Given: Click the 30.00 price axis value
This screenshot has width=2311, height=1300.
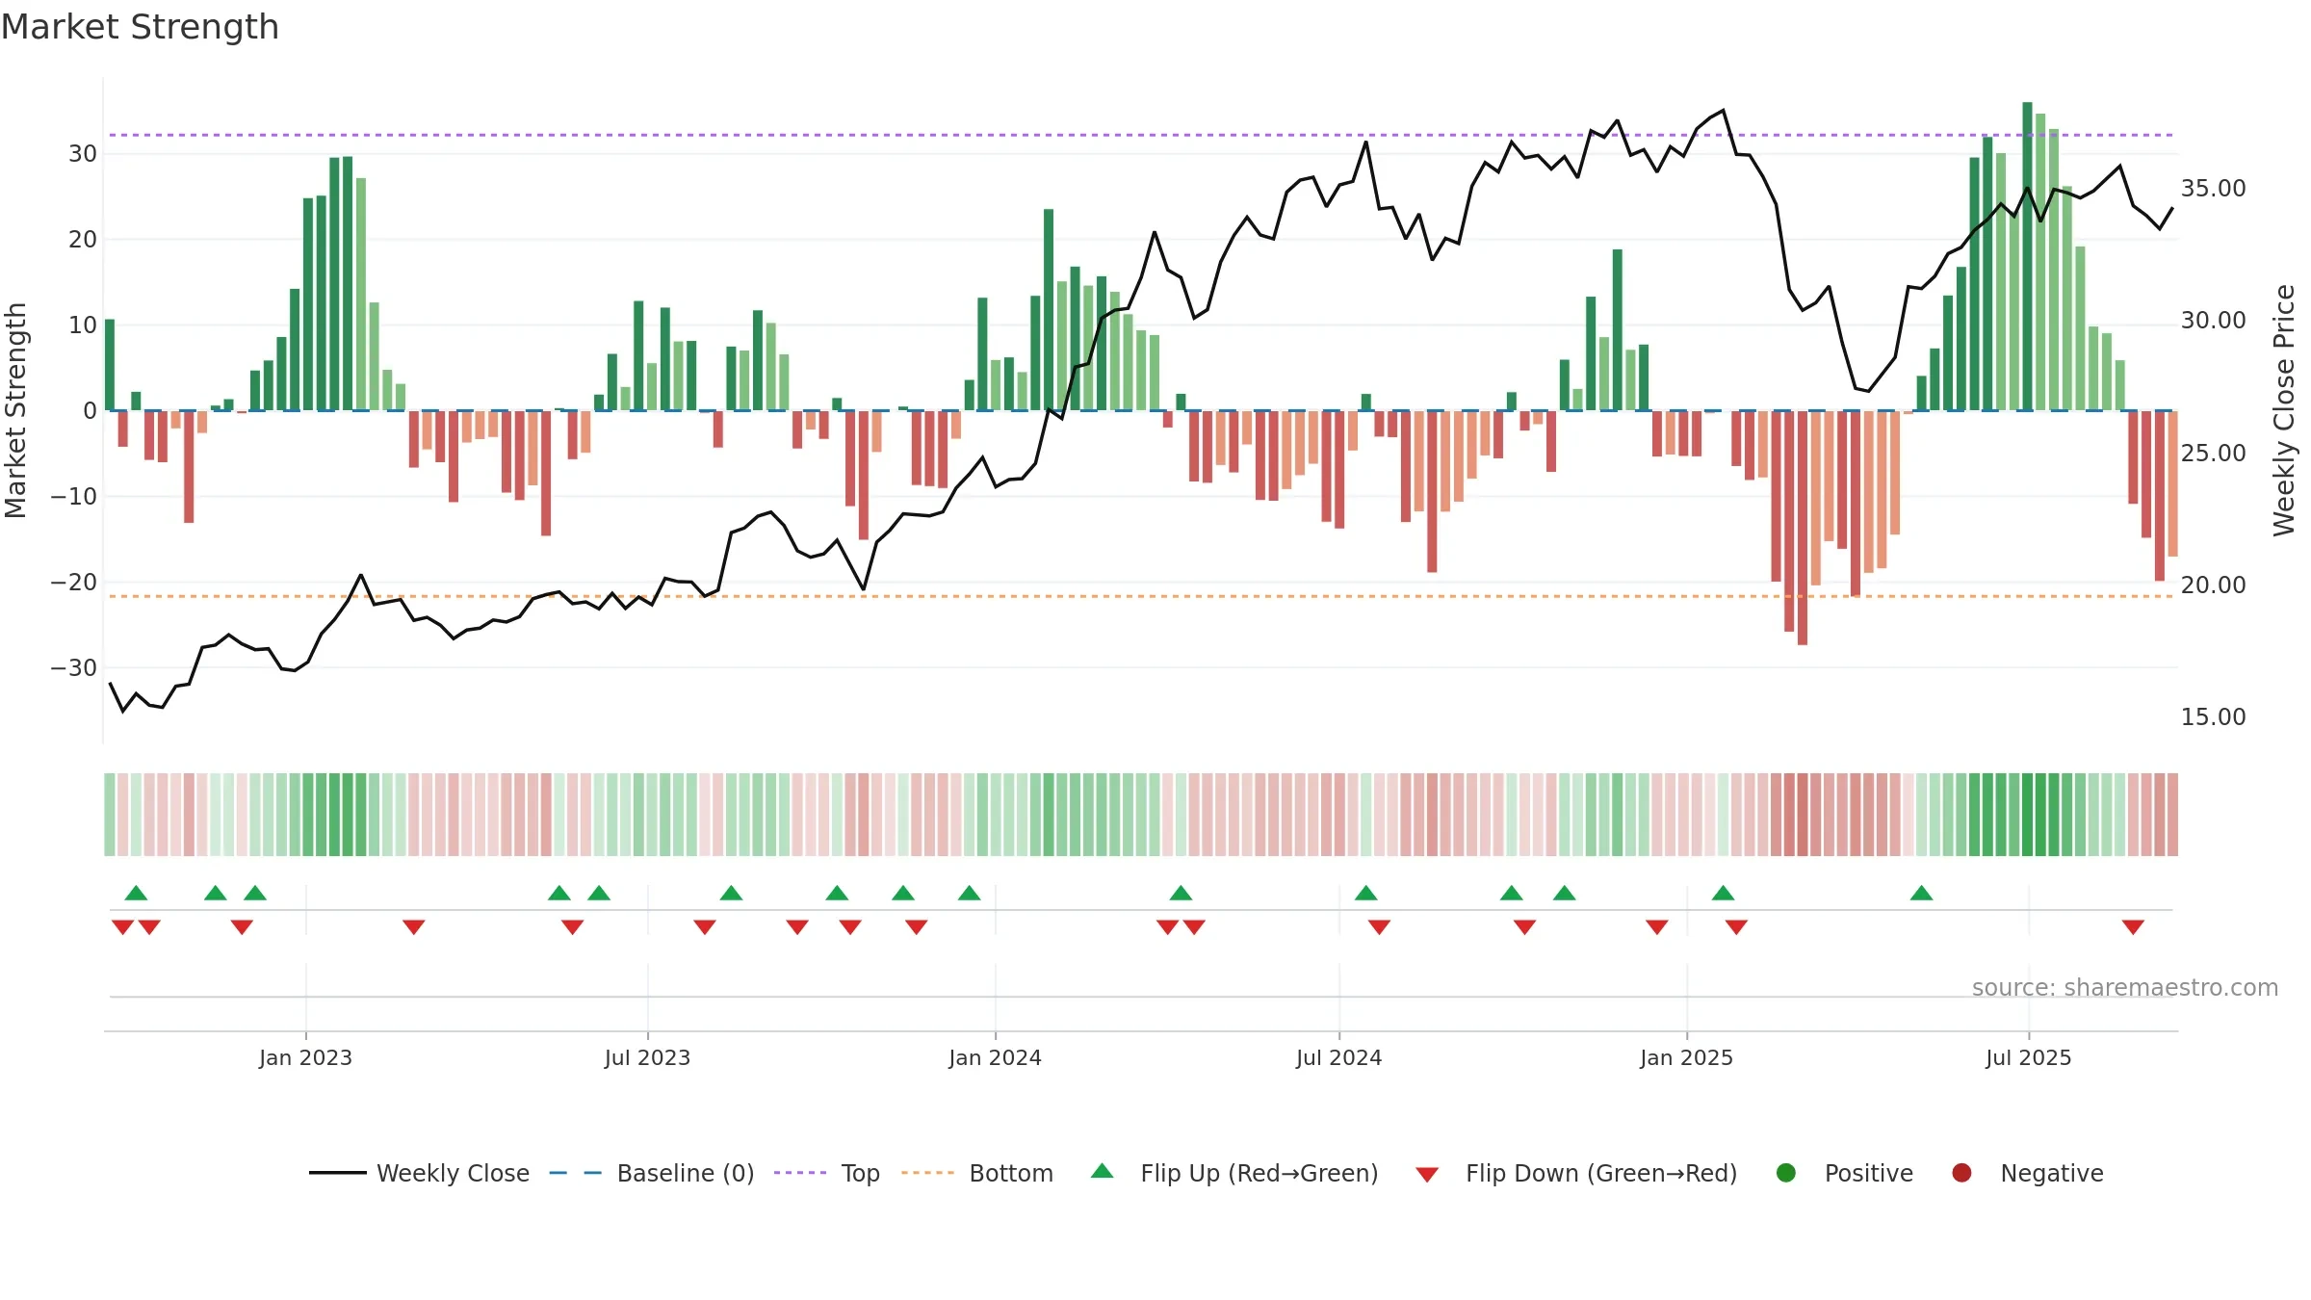Looking at the screenshot, I should 2213,321.
